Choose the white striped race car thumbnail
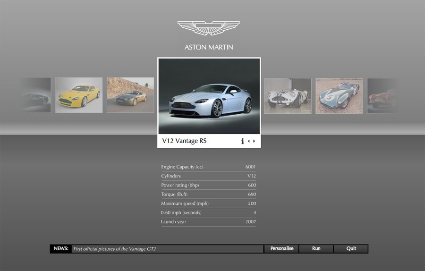425x271 pixels. pyautogui.click(x=288, y=95)
